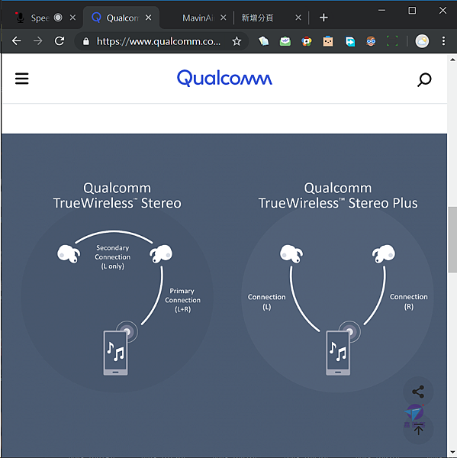Open a new tab with plus button

(x=323, y=18)
